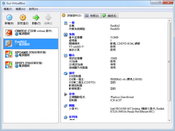Open the 檔案(F) menu

8,9
